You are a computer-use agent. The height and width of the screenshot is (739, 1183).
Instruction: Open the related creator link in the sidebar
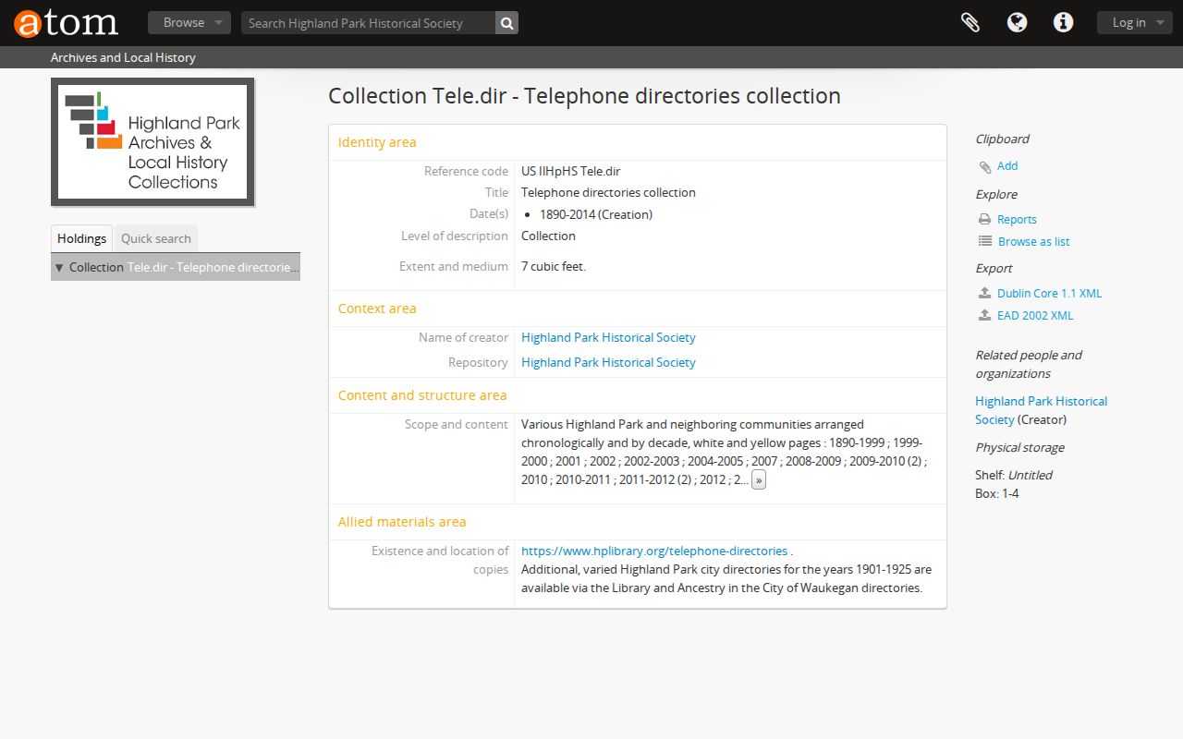pyautogui.click(x=1041, y=410)
